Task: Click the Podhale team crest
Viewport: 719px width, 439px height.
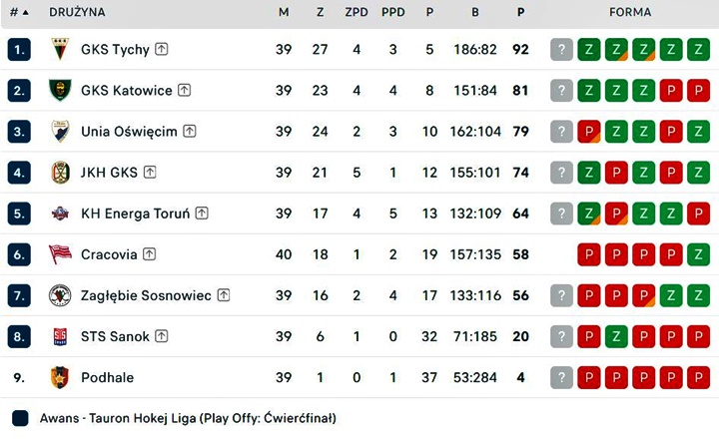Action: (x=60, y=377)
